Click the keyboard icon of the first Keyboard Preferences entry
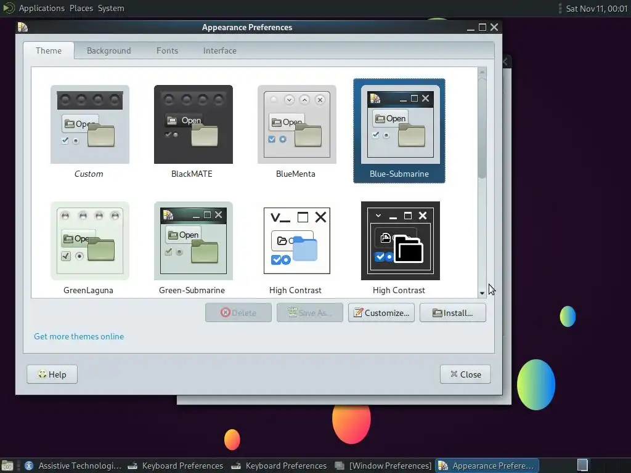The width and height of the screenshot is (631, 473). coord(132,466)
